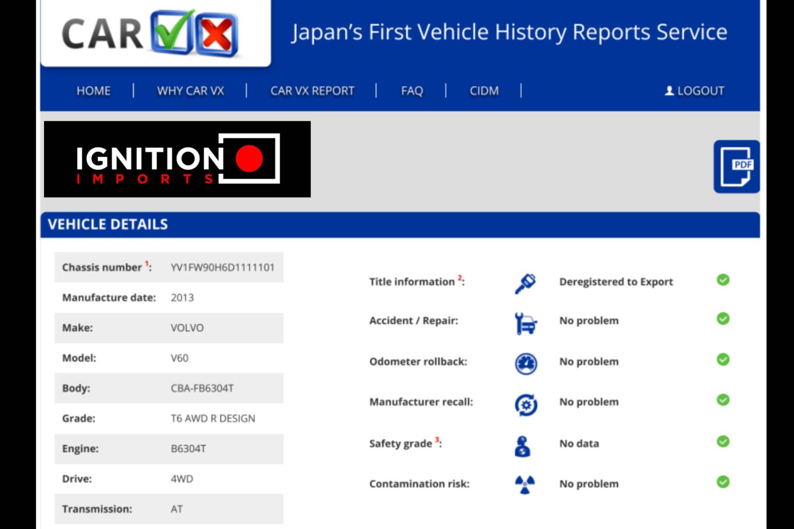Click Japan's First Vehicle History Reports Service tagline
The height and width of the screenshot is (529, 794).
coord(509,32)
